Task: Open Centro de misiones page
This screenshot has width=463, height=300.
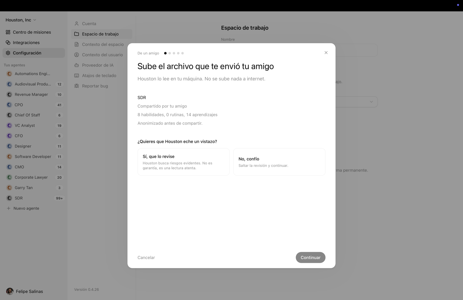Action: [x=34, y=32]
